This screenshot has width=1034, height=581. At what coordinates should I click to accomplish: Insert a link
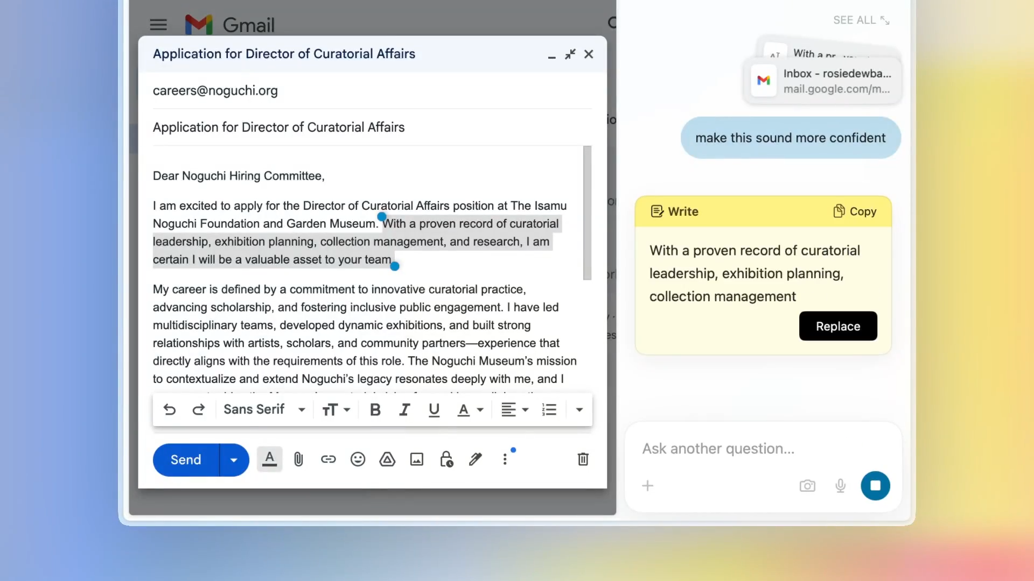[x=329, y=459]
